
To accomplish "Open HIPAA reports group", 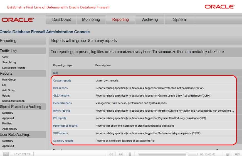I will [x=61, y=110].
